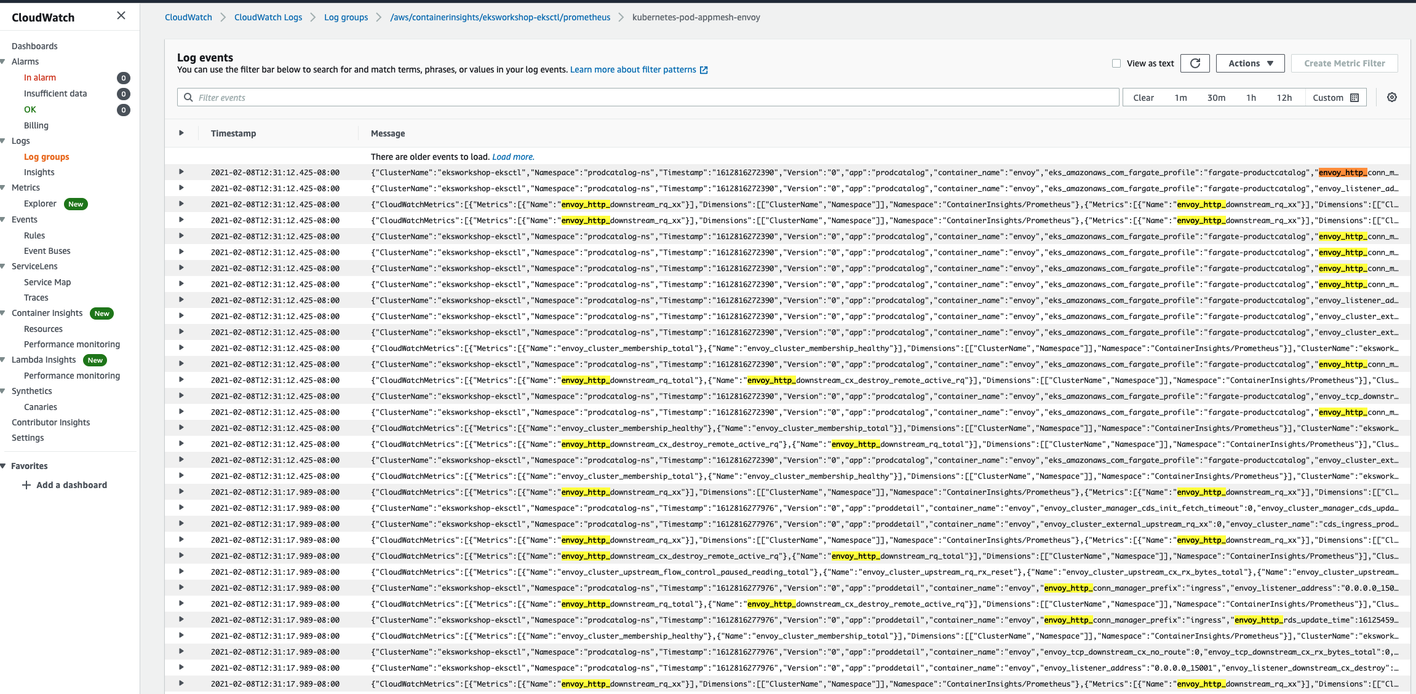Collapse the Events section
Image resolution: width=1416 pixels, height=694 pixels.
click(3, 219)
